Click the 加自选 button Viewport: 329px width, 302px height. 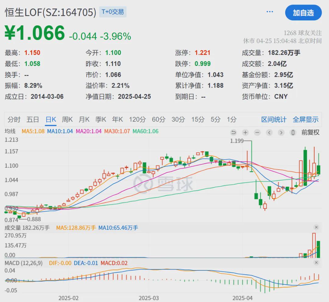pyautogui.click(x=303, y=13)
